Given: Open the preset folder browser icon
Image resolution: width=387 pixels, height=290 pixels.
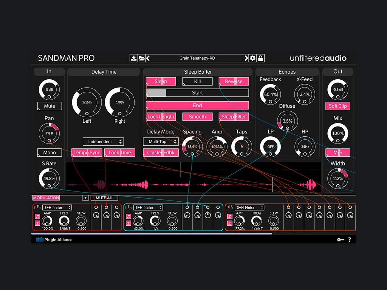Looking at the screenshot, I should click(x=142, y=58).
